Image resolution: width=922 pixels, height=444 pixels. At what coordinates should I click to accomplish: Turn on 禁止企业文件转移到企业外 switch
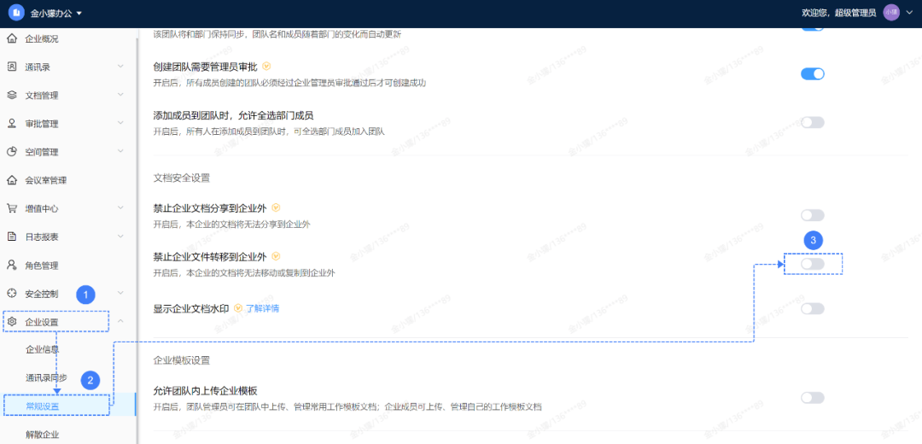(x=813, y=264)
